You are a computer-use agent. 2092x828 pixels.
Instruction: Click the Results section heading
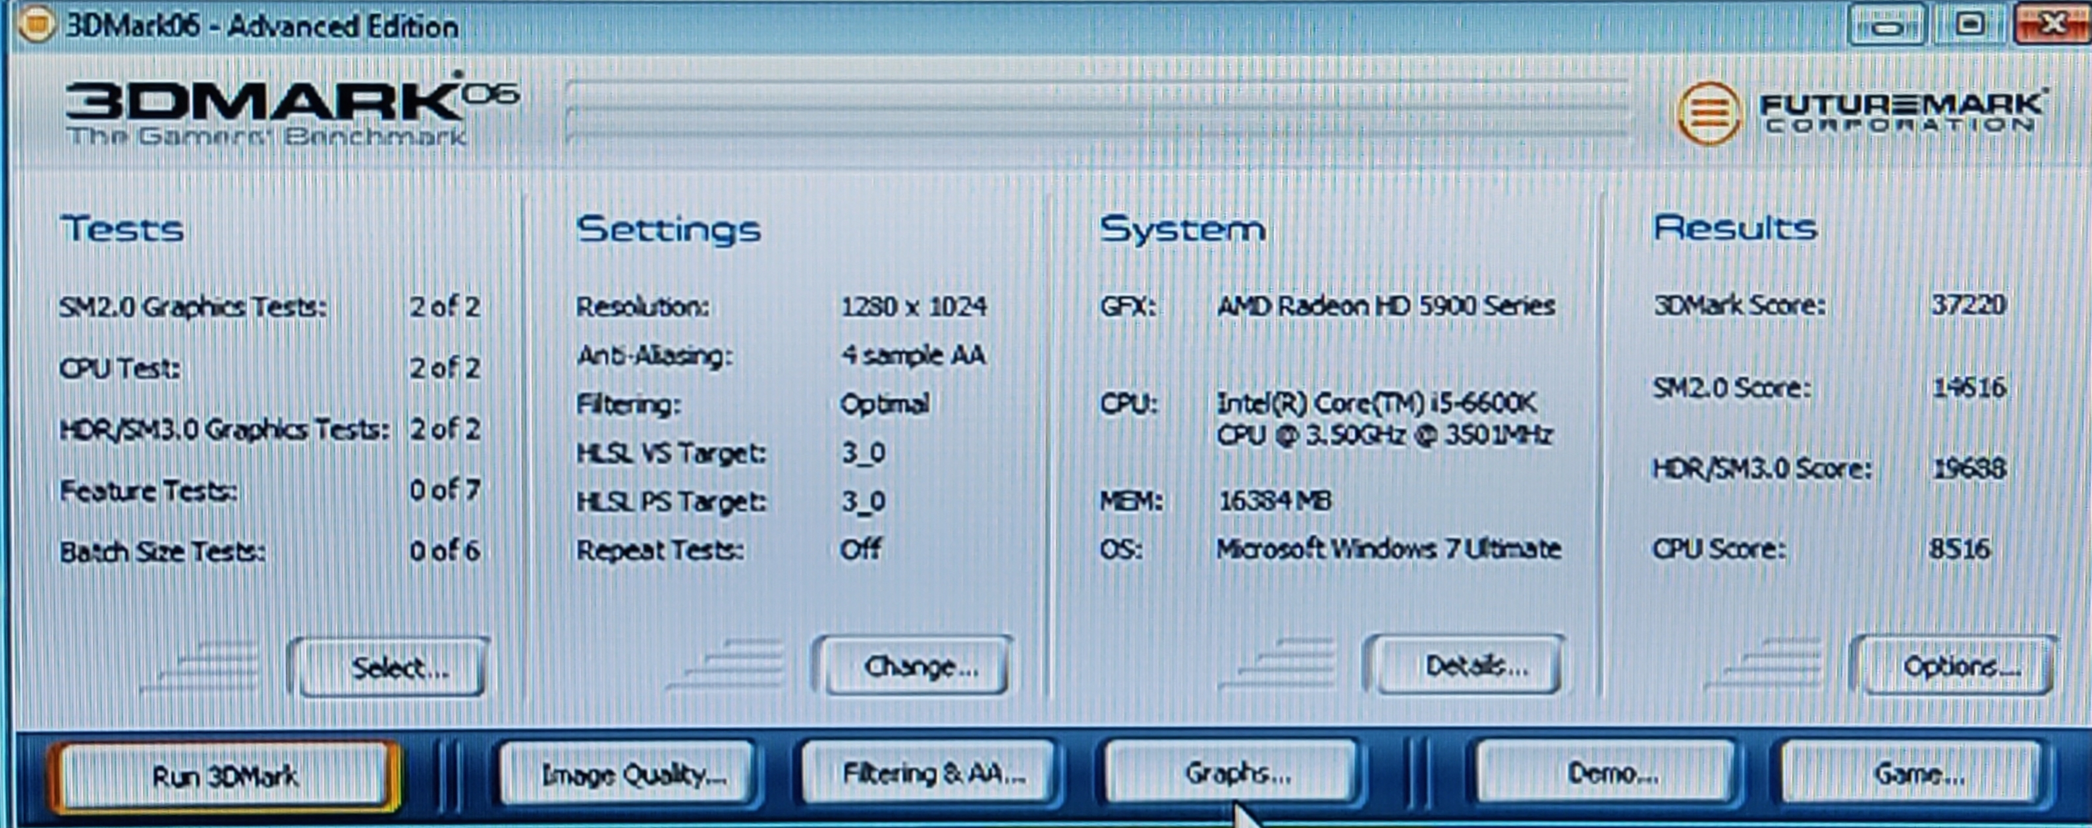click(1735, 228)
